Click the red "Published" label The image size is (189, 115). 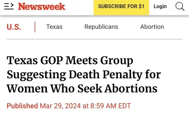pos(22,106)
